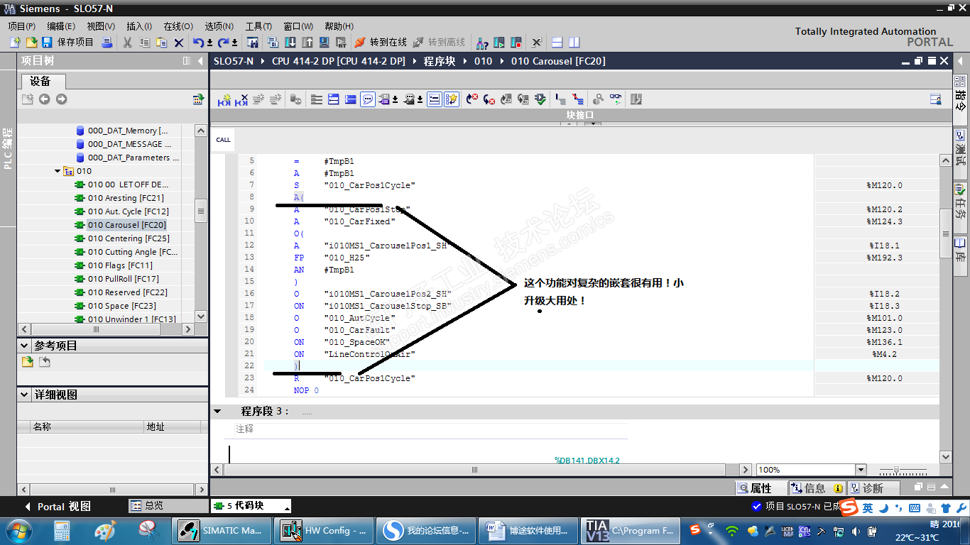
Task: Select 010 Carousel [FC20] block
Action: click(x=126, y=225)
